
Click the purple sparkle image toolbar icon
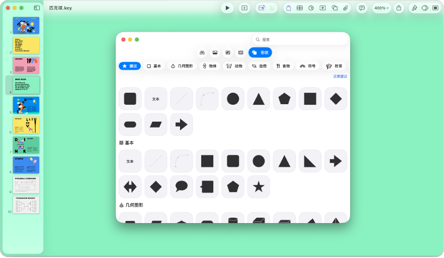coord(262,8)
